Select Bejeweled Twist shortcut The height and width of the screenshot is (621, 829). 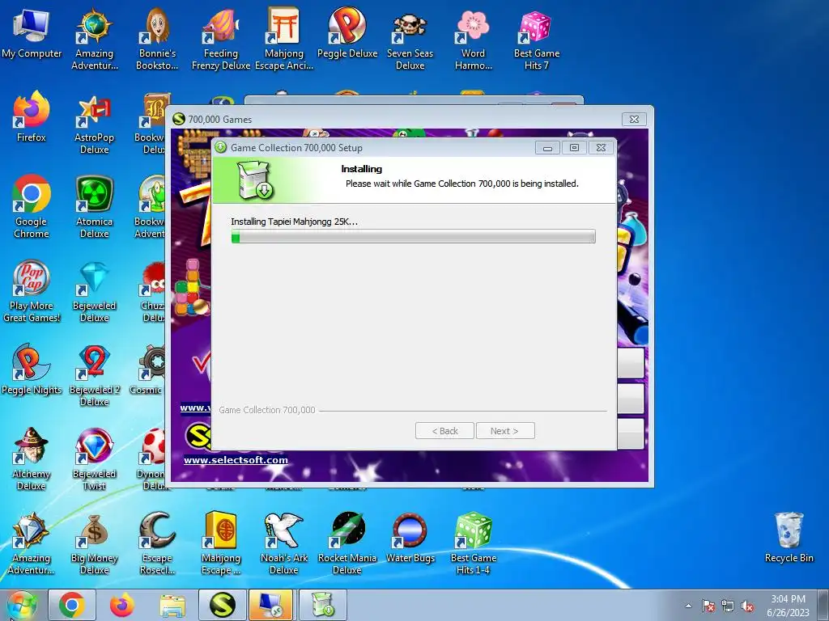(94, 459)
